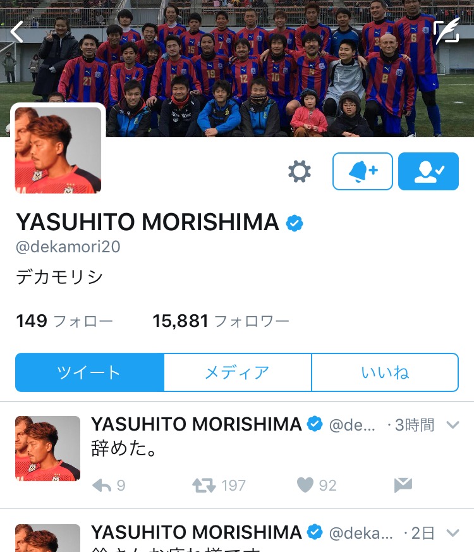Switch to the いいね tab
474x552 pixels.
385,372
